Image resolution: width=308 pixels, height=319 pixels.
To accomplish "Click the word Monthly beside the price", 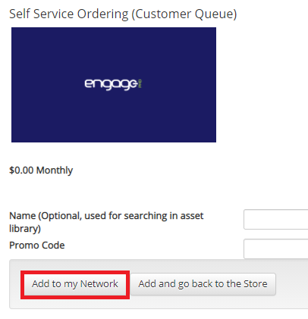I will (55, 170).
